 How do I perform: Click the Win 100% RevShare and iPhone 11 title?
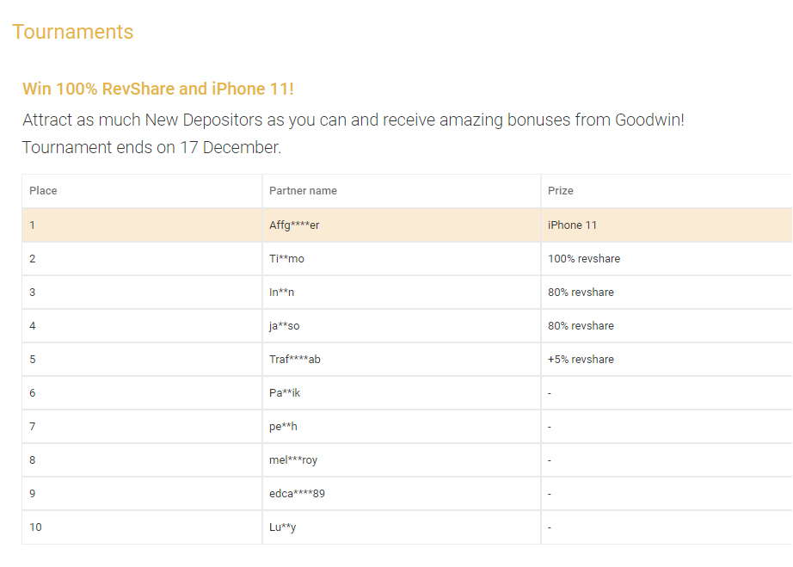[x=158, y=89]
